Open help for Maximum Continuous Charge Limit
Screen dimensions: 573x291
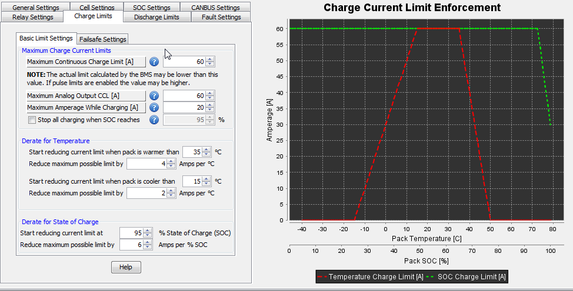[x=154, y=62]
